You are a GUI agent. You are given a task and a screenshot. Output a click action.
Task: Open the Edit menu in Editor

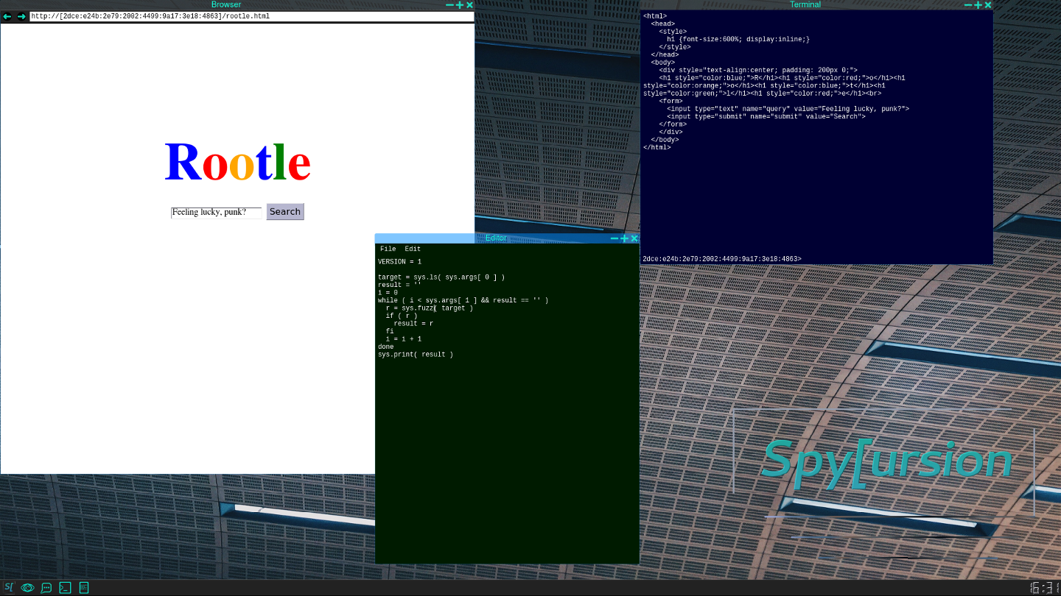click(x=413, y=249)
